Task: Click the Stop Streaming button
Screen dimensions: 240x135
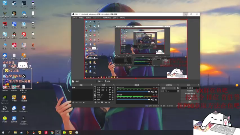Action: coord(190,88)
